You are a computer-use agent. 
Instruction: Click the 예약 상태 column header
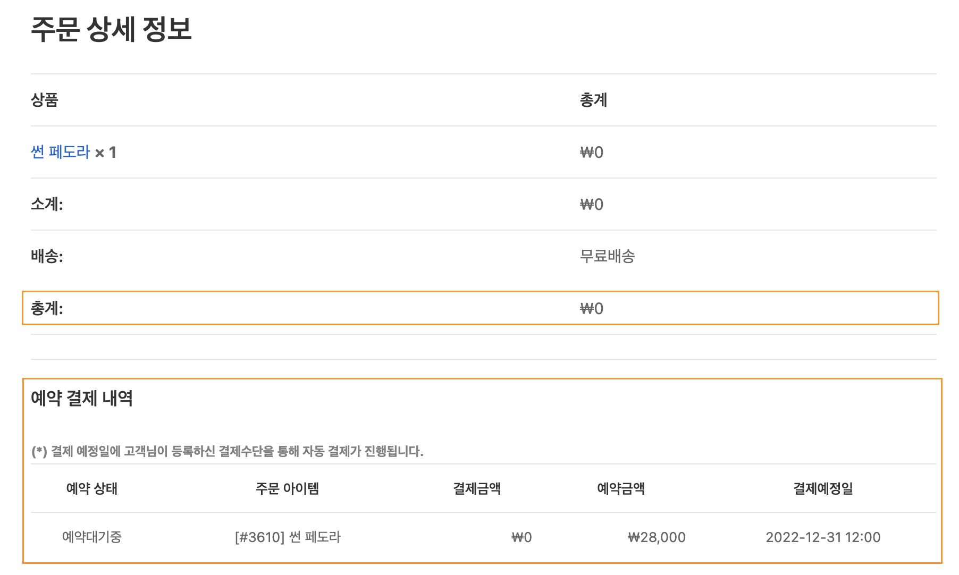(92, 488)
